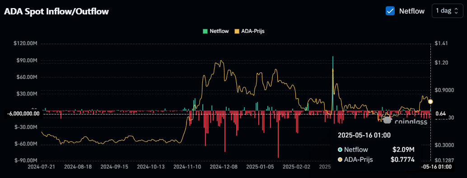The image size is (467, 178).
Task: Open the '1 dag' interval dropdown
Action: tap(447, 11)
